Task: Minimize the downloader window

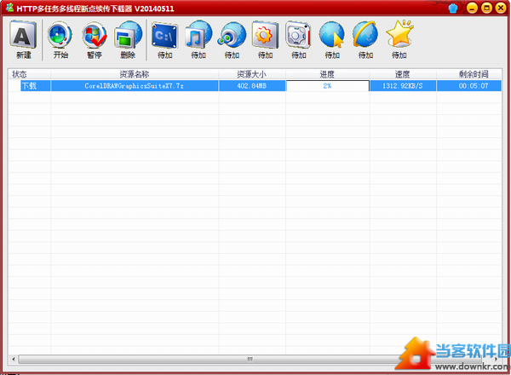Action: tap(472, 8)
